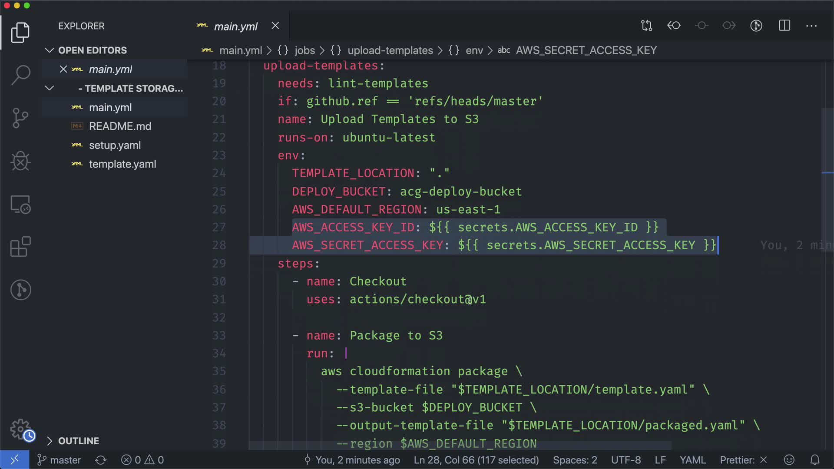Viewport: 834px width, 469px height.
Task: Open the Run and Debug view
Action: click(x=20, y=161)
